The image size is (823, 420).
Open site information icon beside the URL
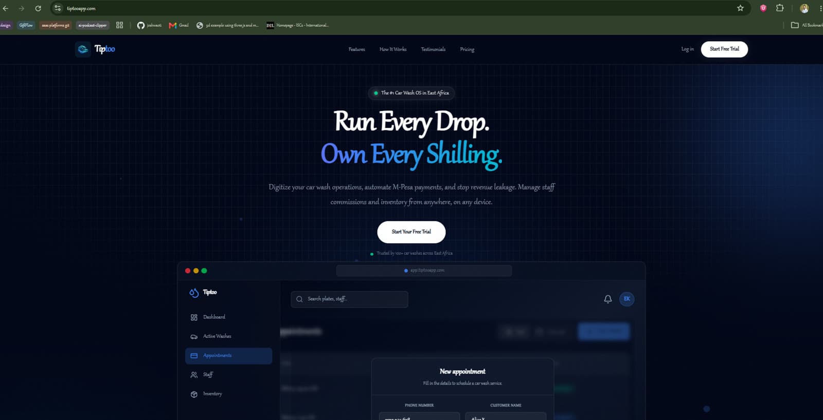pos(58,8)
